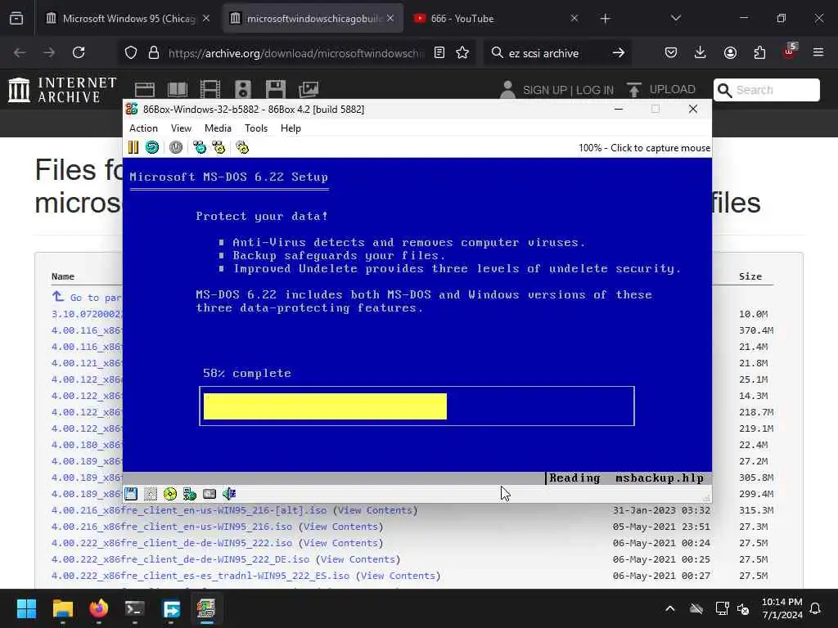
Task: Open Internet Archive web section icon
Action: point(145,90)
